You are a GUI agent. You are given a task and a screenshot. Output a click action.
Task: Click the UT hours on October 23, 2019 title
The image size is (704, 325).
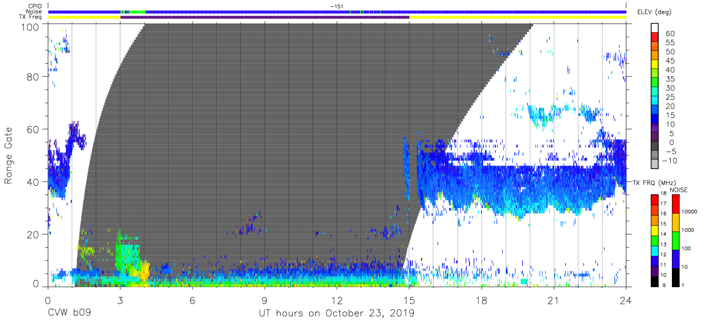[x=337, y=314]
